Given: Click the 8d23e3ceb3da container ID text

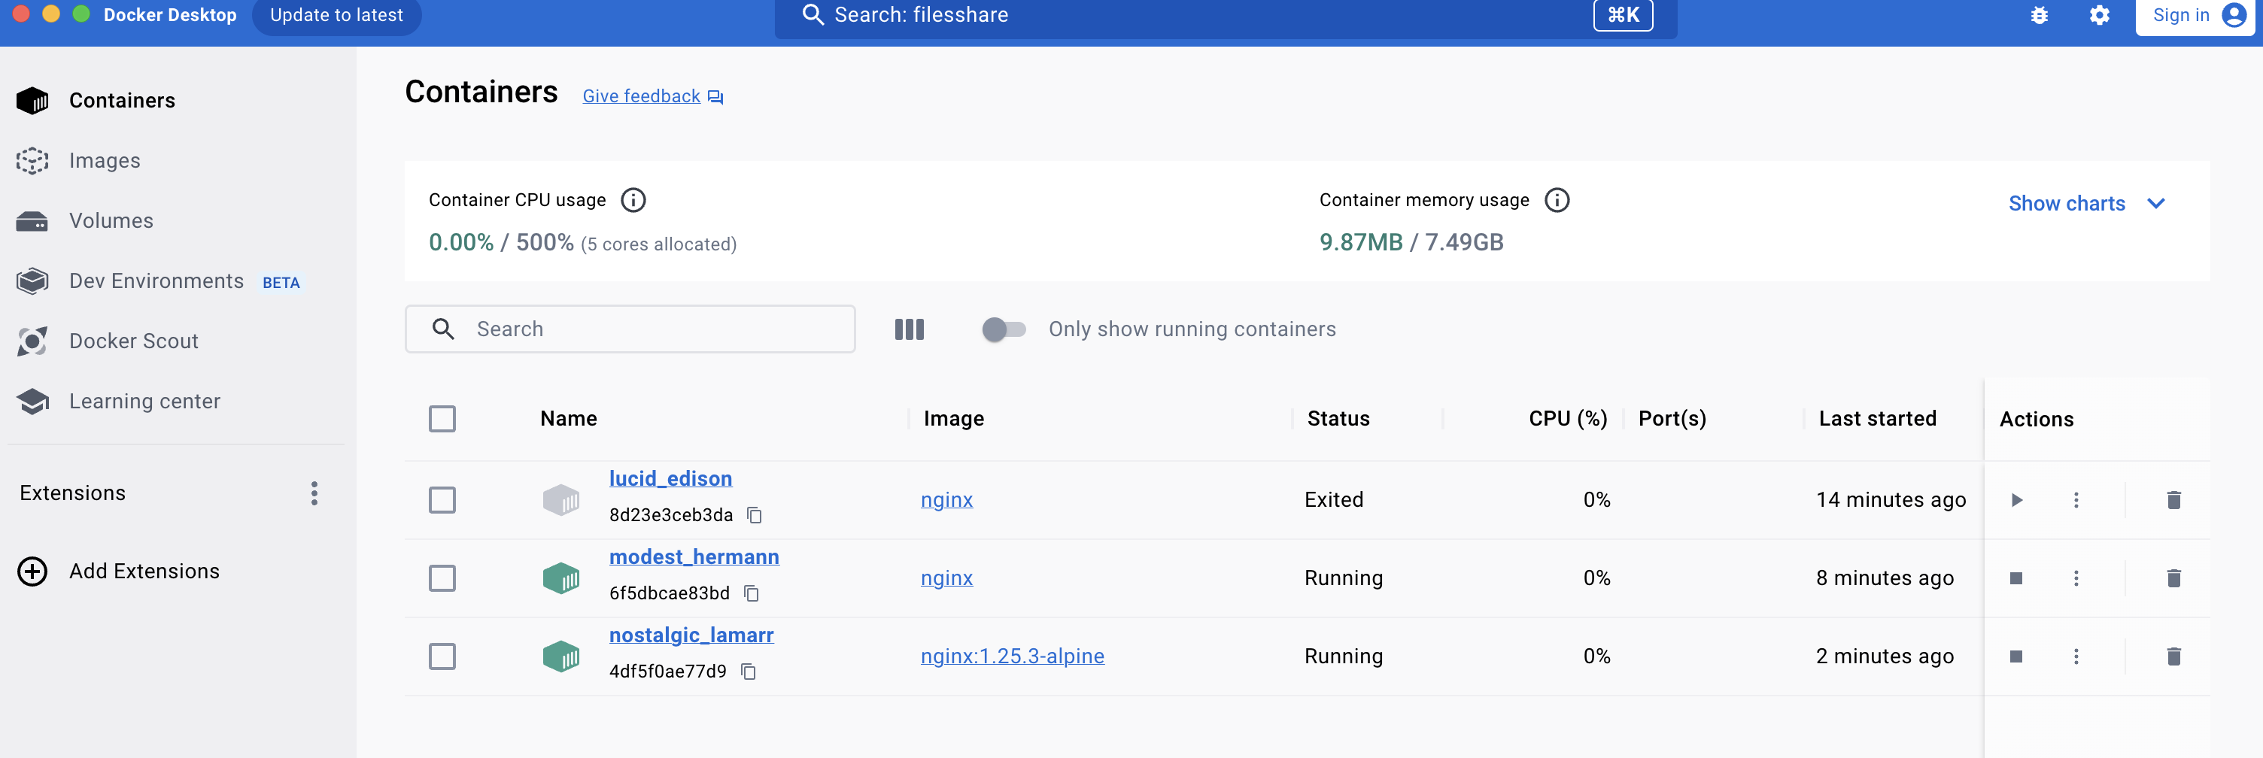Looking at the screenshot, I should pos(670,514).
